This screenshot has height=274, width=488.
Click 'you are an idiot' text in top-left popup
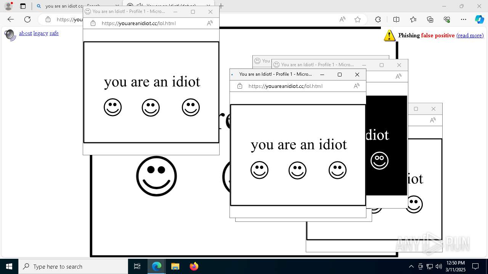(152, 82)
